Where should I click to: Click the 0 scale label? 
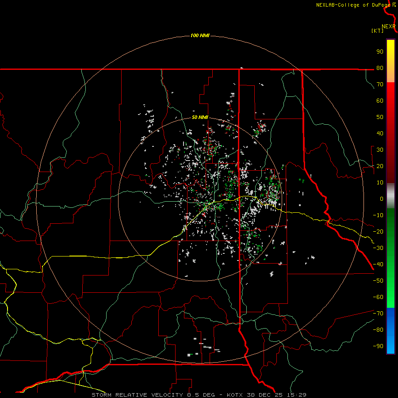coord(382,199)
